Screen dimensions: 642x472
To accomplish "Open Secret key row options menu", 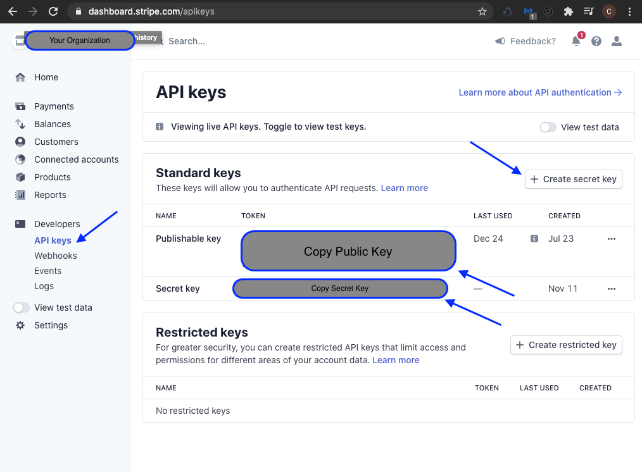I will point(611,289).
